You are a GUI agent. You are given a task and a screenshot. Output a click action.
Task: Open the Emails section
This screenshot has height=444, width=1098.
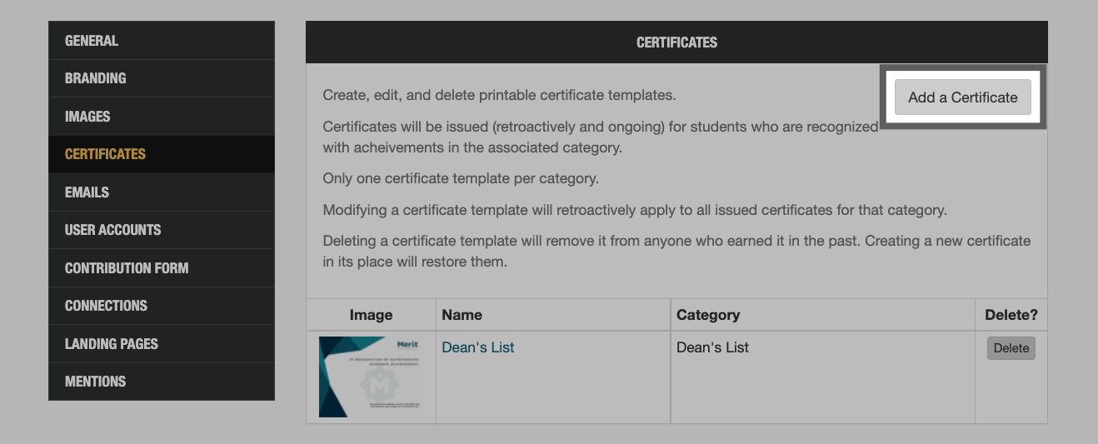pyautogui.click(x=87, y=192)
